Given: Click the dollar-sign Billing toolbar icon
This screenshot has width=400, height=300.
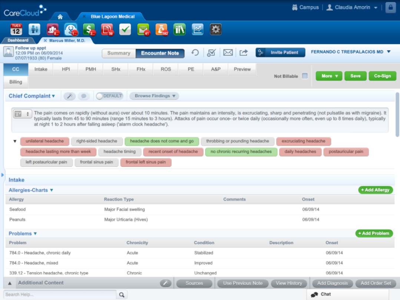Looking at the screenshot, I should tap(89, 29).
